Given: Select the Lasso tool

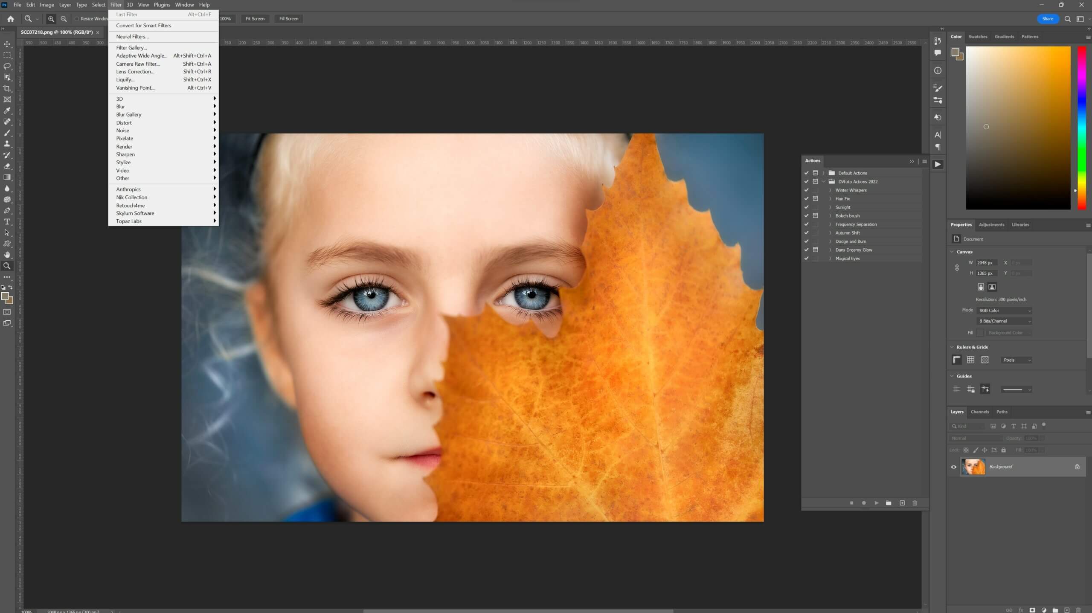Looking at the screenshot, I should (x=7, y=66).
